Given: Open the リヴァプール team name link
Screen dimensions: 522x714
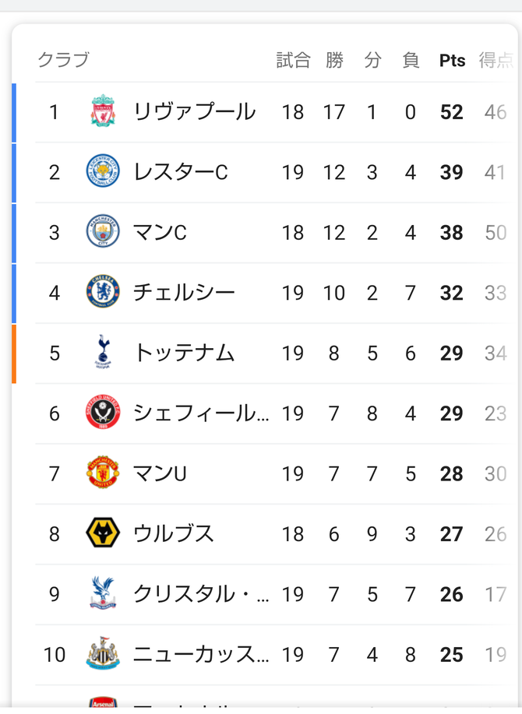Looking at the screenshot, I should click(195, 112).
